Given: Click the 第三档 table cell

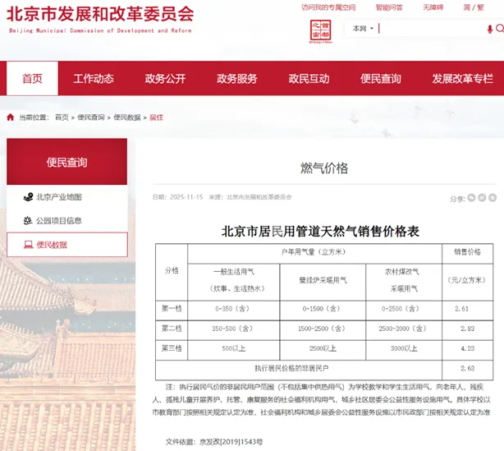Looking at the screenshot, I should coord(172,348).
